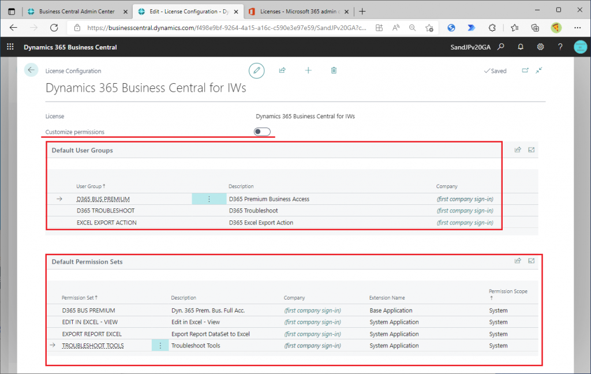
Task: Open the user account avatar menu
Action: 581,47
